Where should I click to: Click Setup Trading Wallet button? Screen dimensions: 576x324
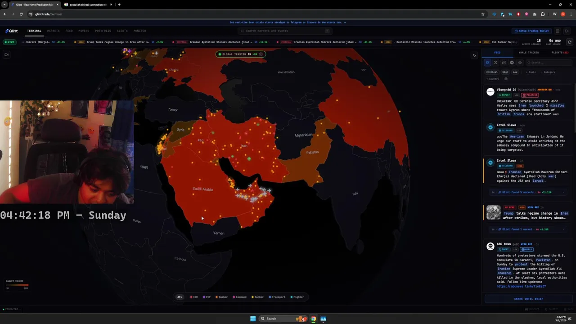click(532, 31)
